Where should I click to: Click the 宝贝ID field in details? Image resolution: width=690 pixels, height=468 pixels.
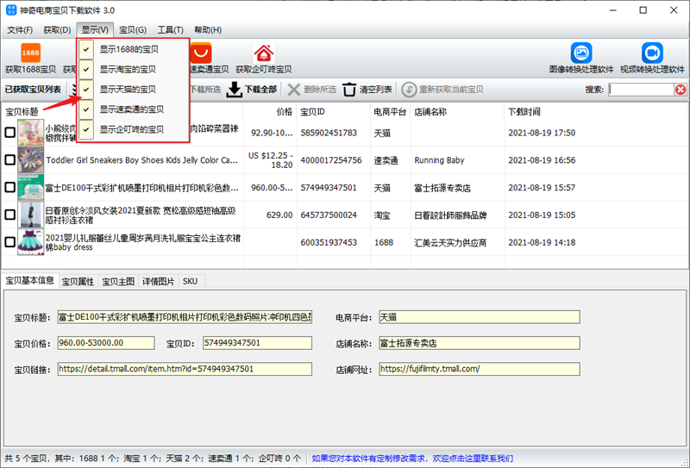click(x=257, y=343)
